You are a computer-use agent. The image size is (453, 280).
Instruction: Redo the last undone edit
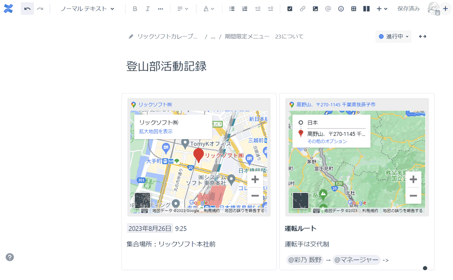(x=40, y=9)
